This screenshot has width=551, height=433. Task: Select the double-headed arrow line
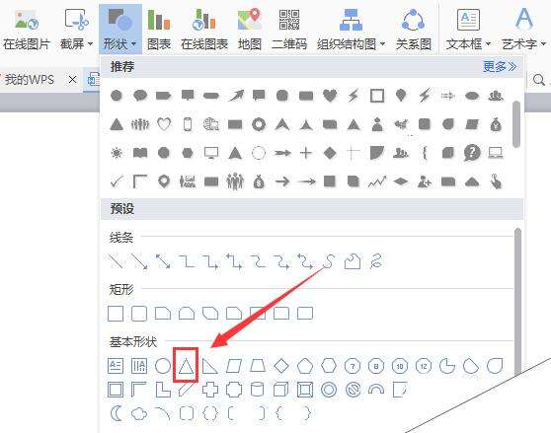[163, 261]
